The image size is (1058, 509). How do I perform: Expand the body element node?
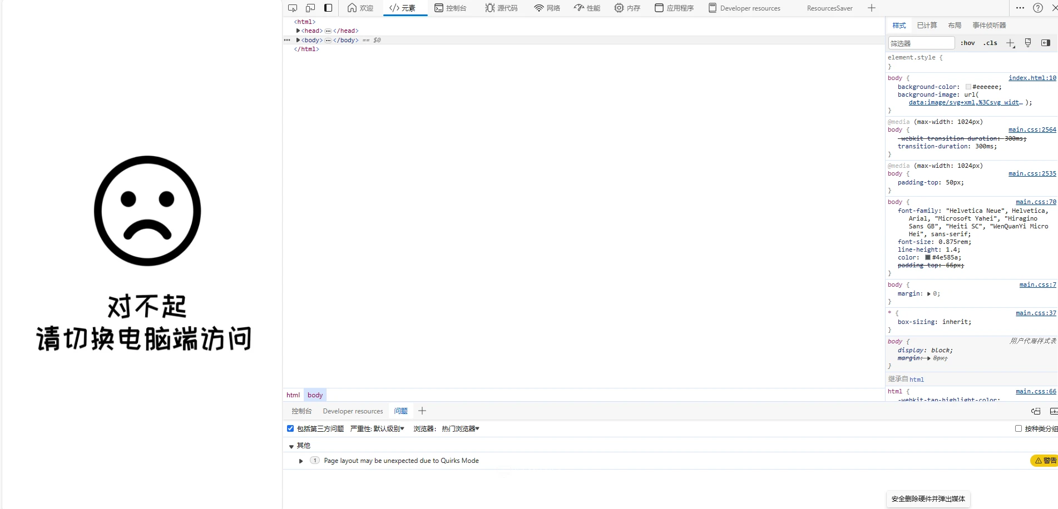[298, 40]
